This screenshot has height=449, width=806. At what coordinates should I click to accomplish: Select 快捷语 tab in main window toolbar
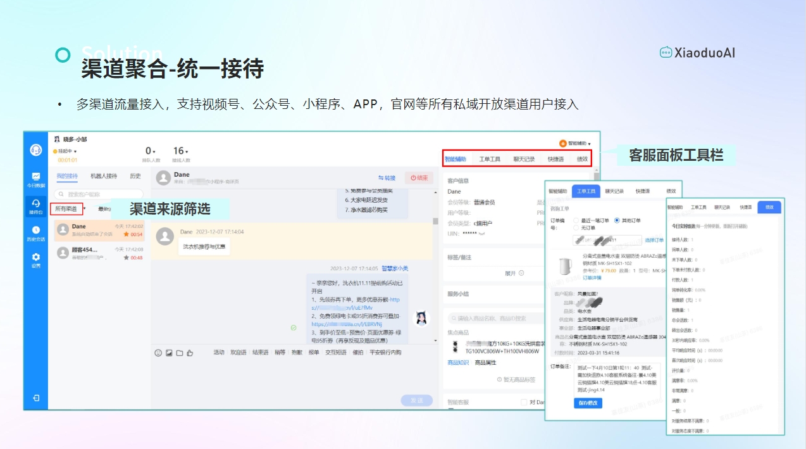(555, 160)
